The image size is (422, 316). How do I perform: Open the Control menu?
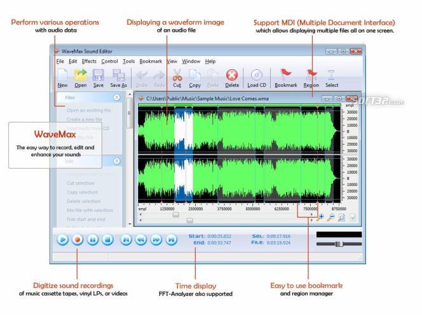(109, 62)
